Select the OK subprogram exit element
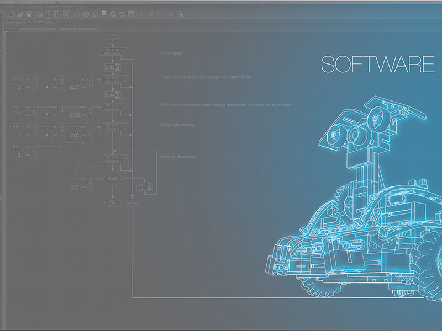The width and height of the screenshot is (442, 331). (x=112, y=203)
